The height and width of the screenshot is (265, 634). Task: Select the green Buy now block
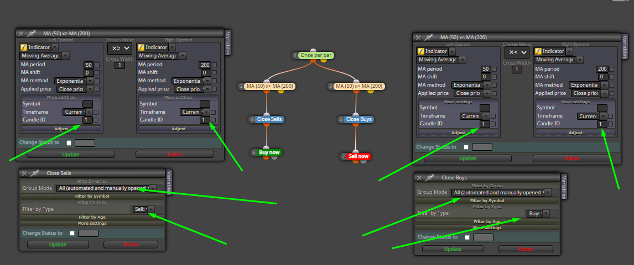coord(269,152)
